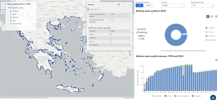The image size is (219, 100).
Task: Click the Zoom to magnifier action
Action: pyautogui.click(x=95, y=9)
